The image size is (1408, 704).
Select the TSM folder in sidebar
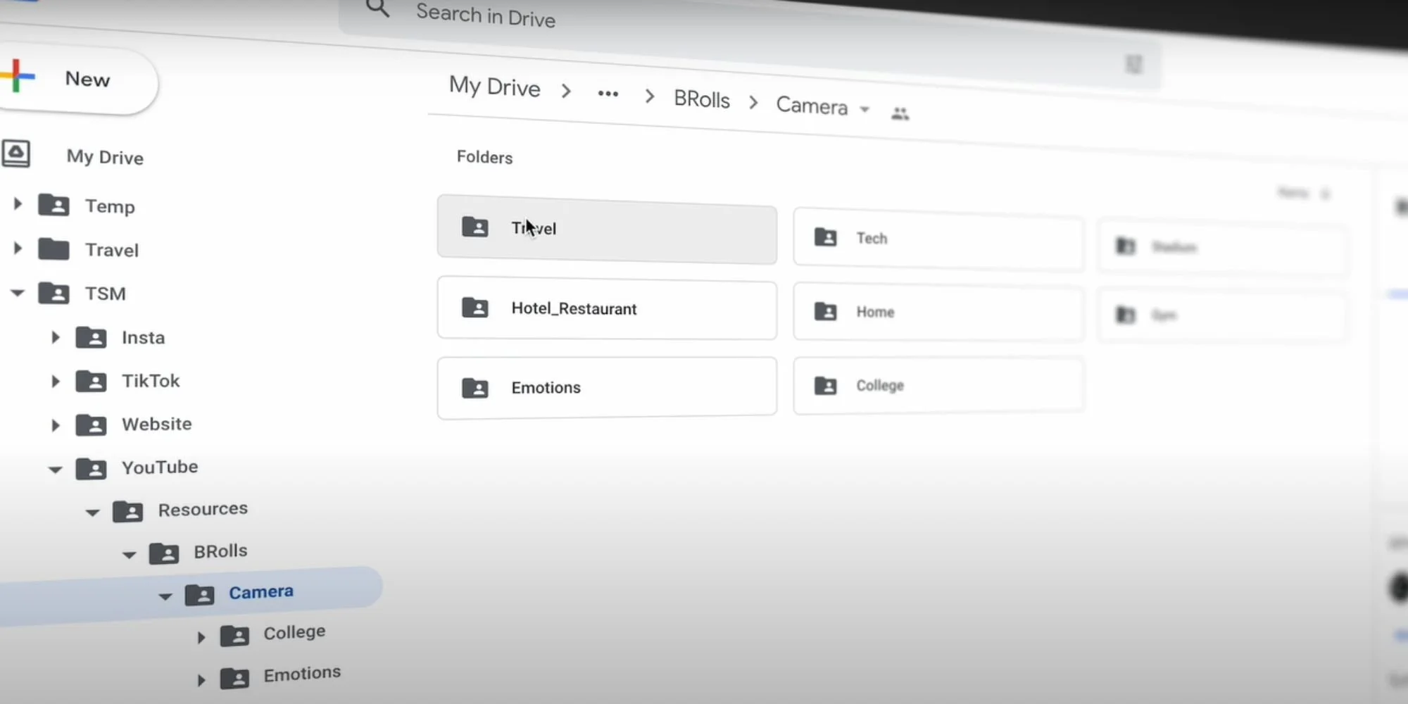point(106,294)
